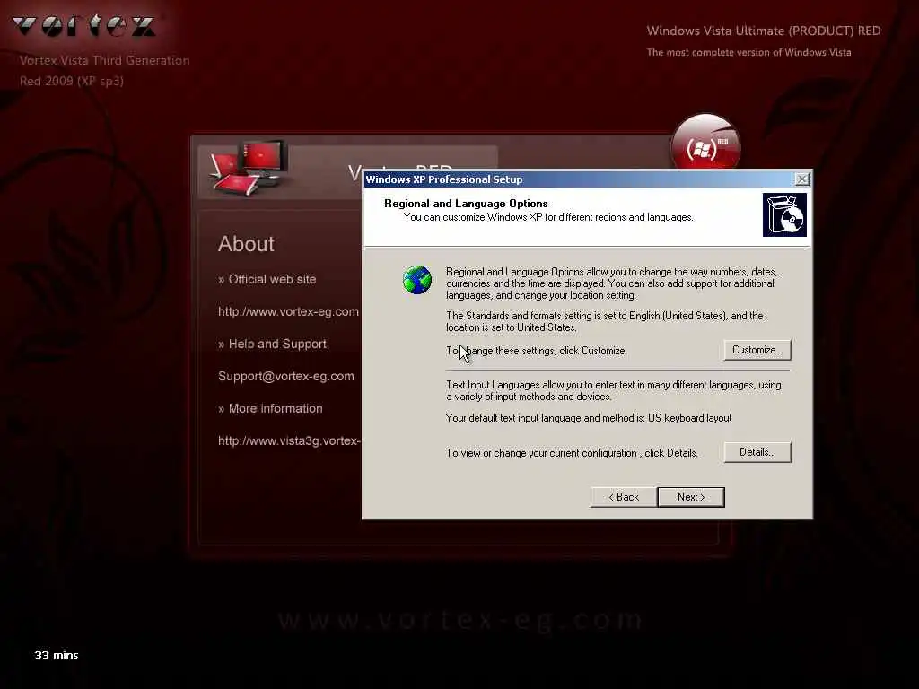Click the Customize... button
The width and height of the screenshot is (919, 689).
pos(757,350)
